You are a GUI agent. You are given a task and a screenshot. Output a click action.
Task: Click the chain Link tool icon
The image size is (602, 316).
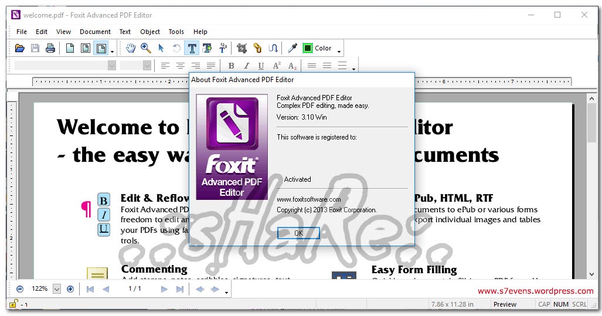click(x=257, y=49)
